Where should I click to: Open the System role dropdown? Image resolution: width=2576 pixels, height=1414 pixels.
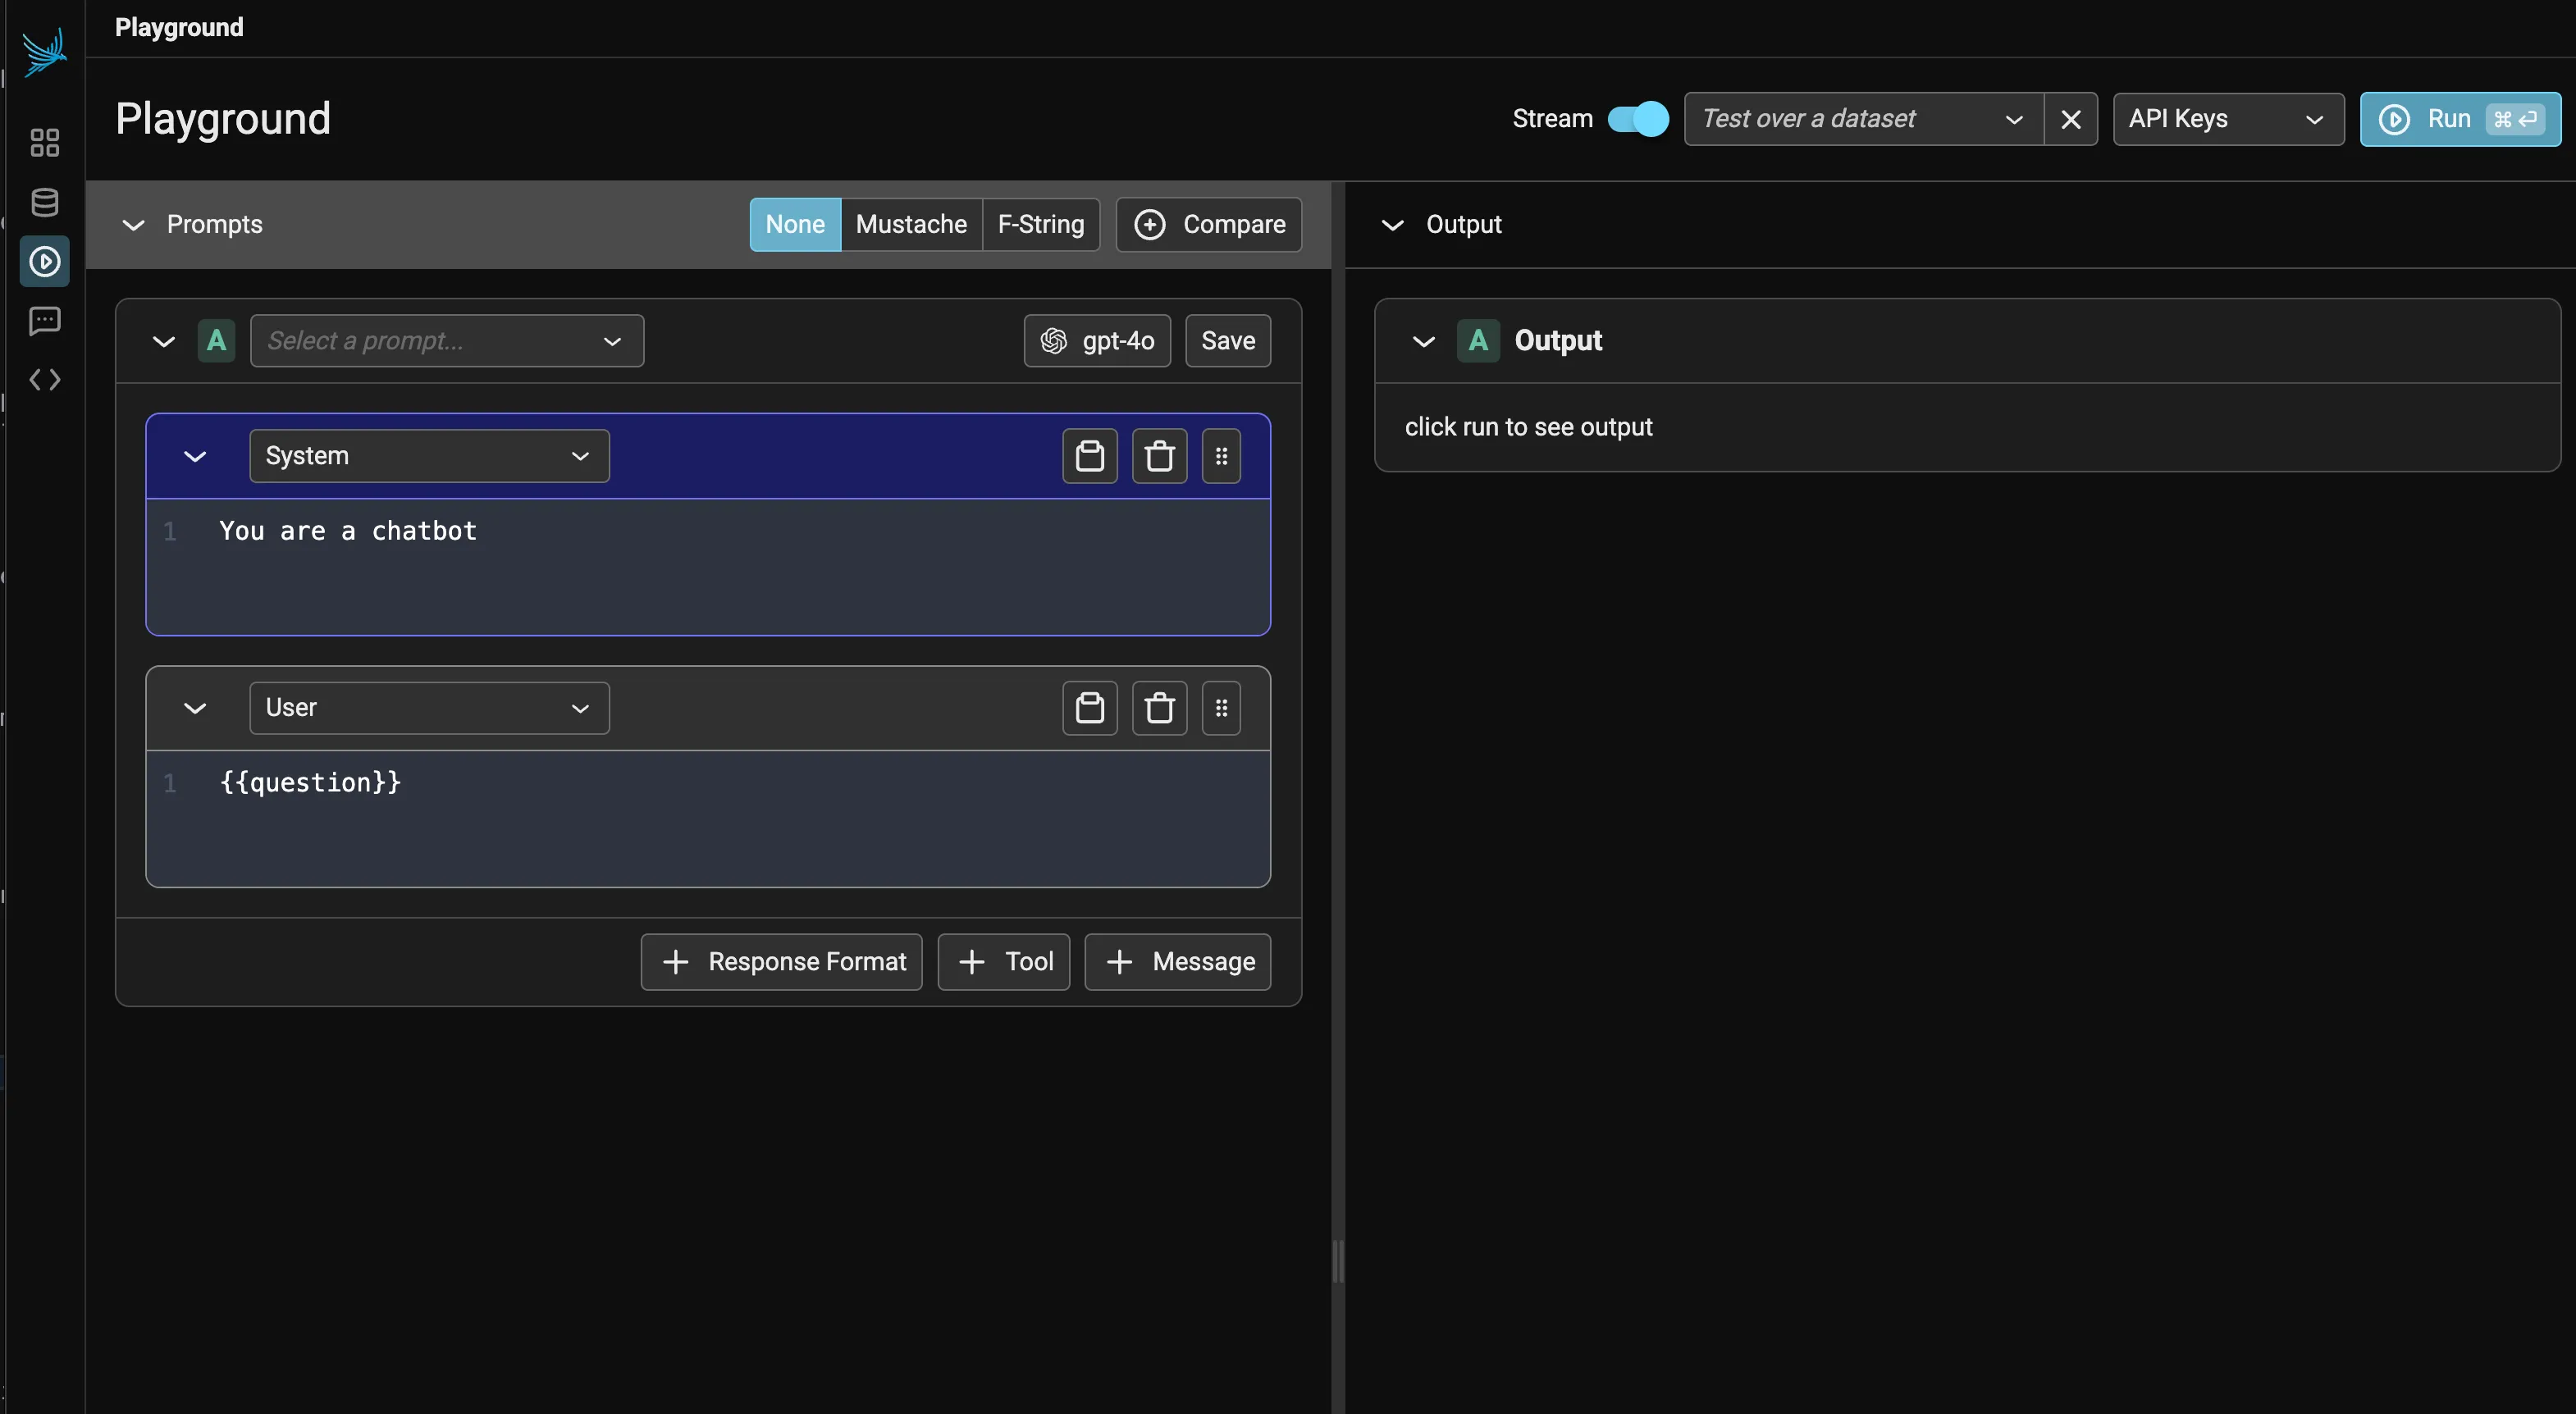429,456
